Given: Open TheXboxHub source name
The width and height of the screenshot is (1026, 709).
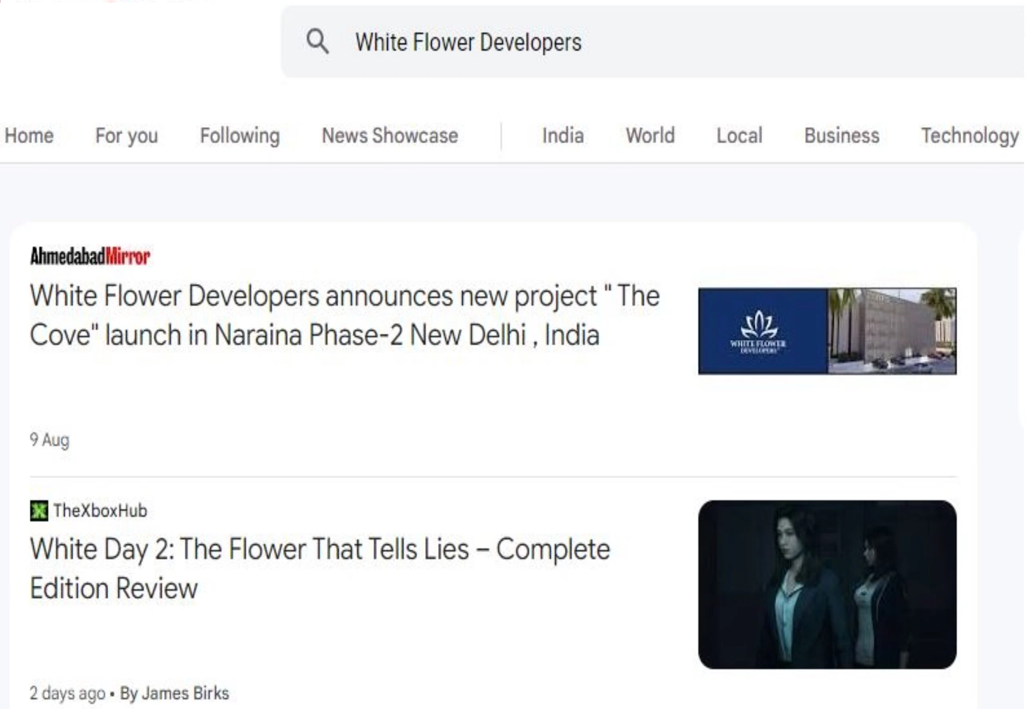Looking at the screenshot, I should (x=100, y=511).
